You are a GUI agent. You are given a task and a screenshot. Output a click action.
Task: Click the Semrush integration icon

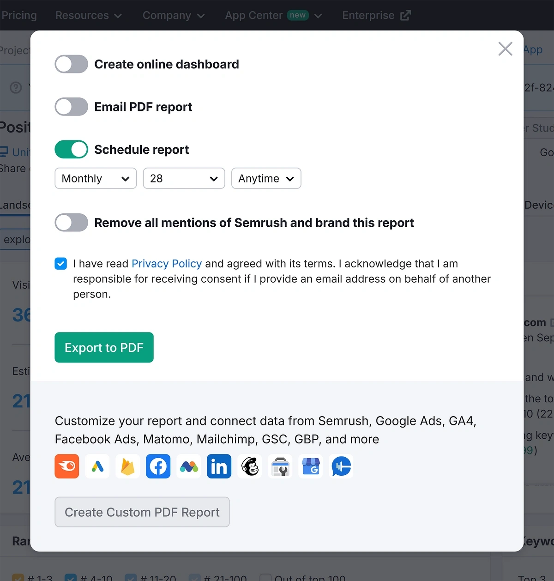67,466
